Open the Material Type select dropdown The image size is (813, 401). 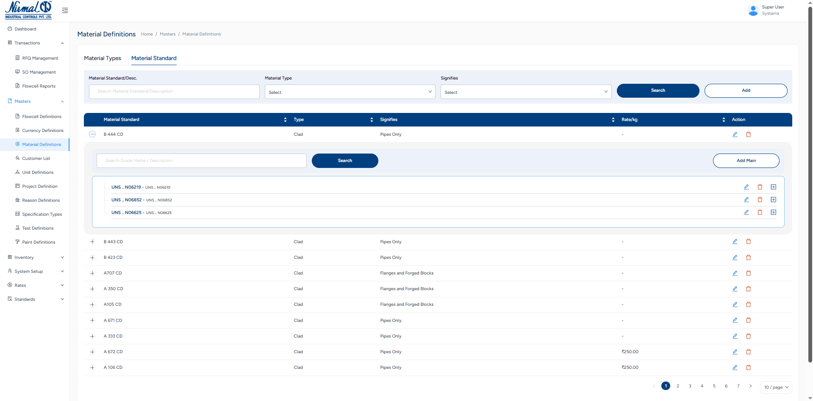350,92
